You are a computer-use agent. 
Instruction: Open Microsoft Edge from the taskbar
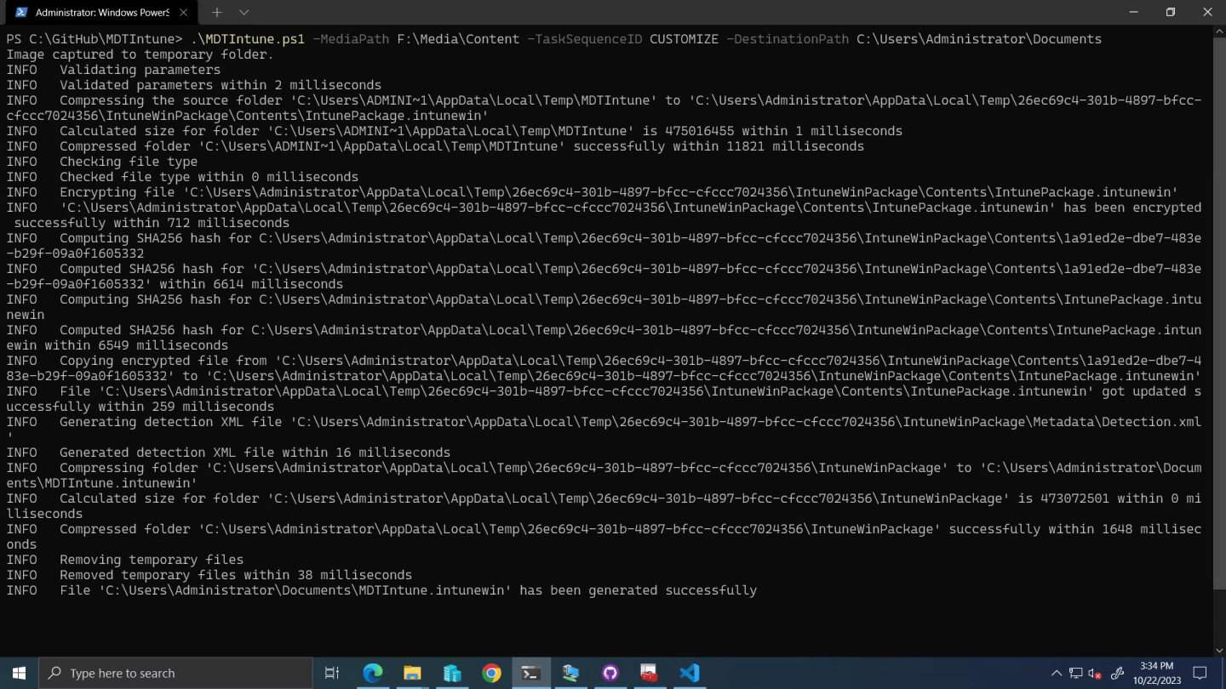pos(373,673)
